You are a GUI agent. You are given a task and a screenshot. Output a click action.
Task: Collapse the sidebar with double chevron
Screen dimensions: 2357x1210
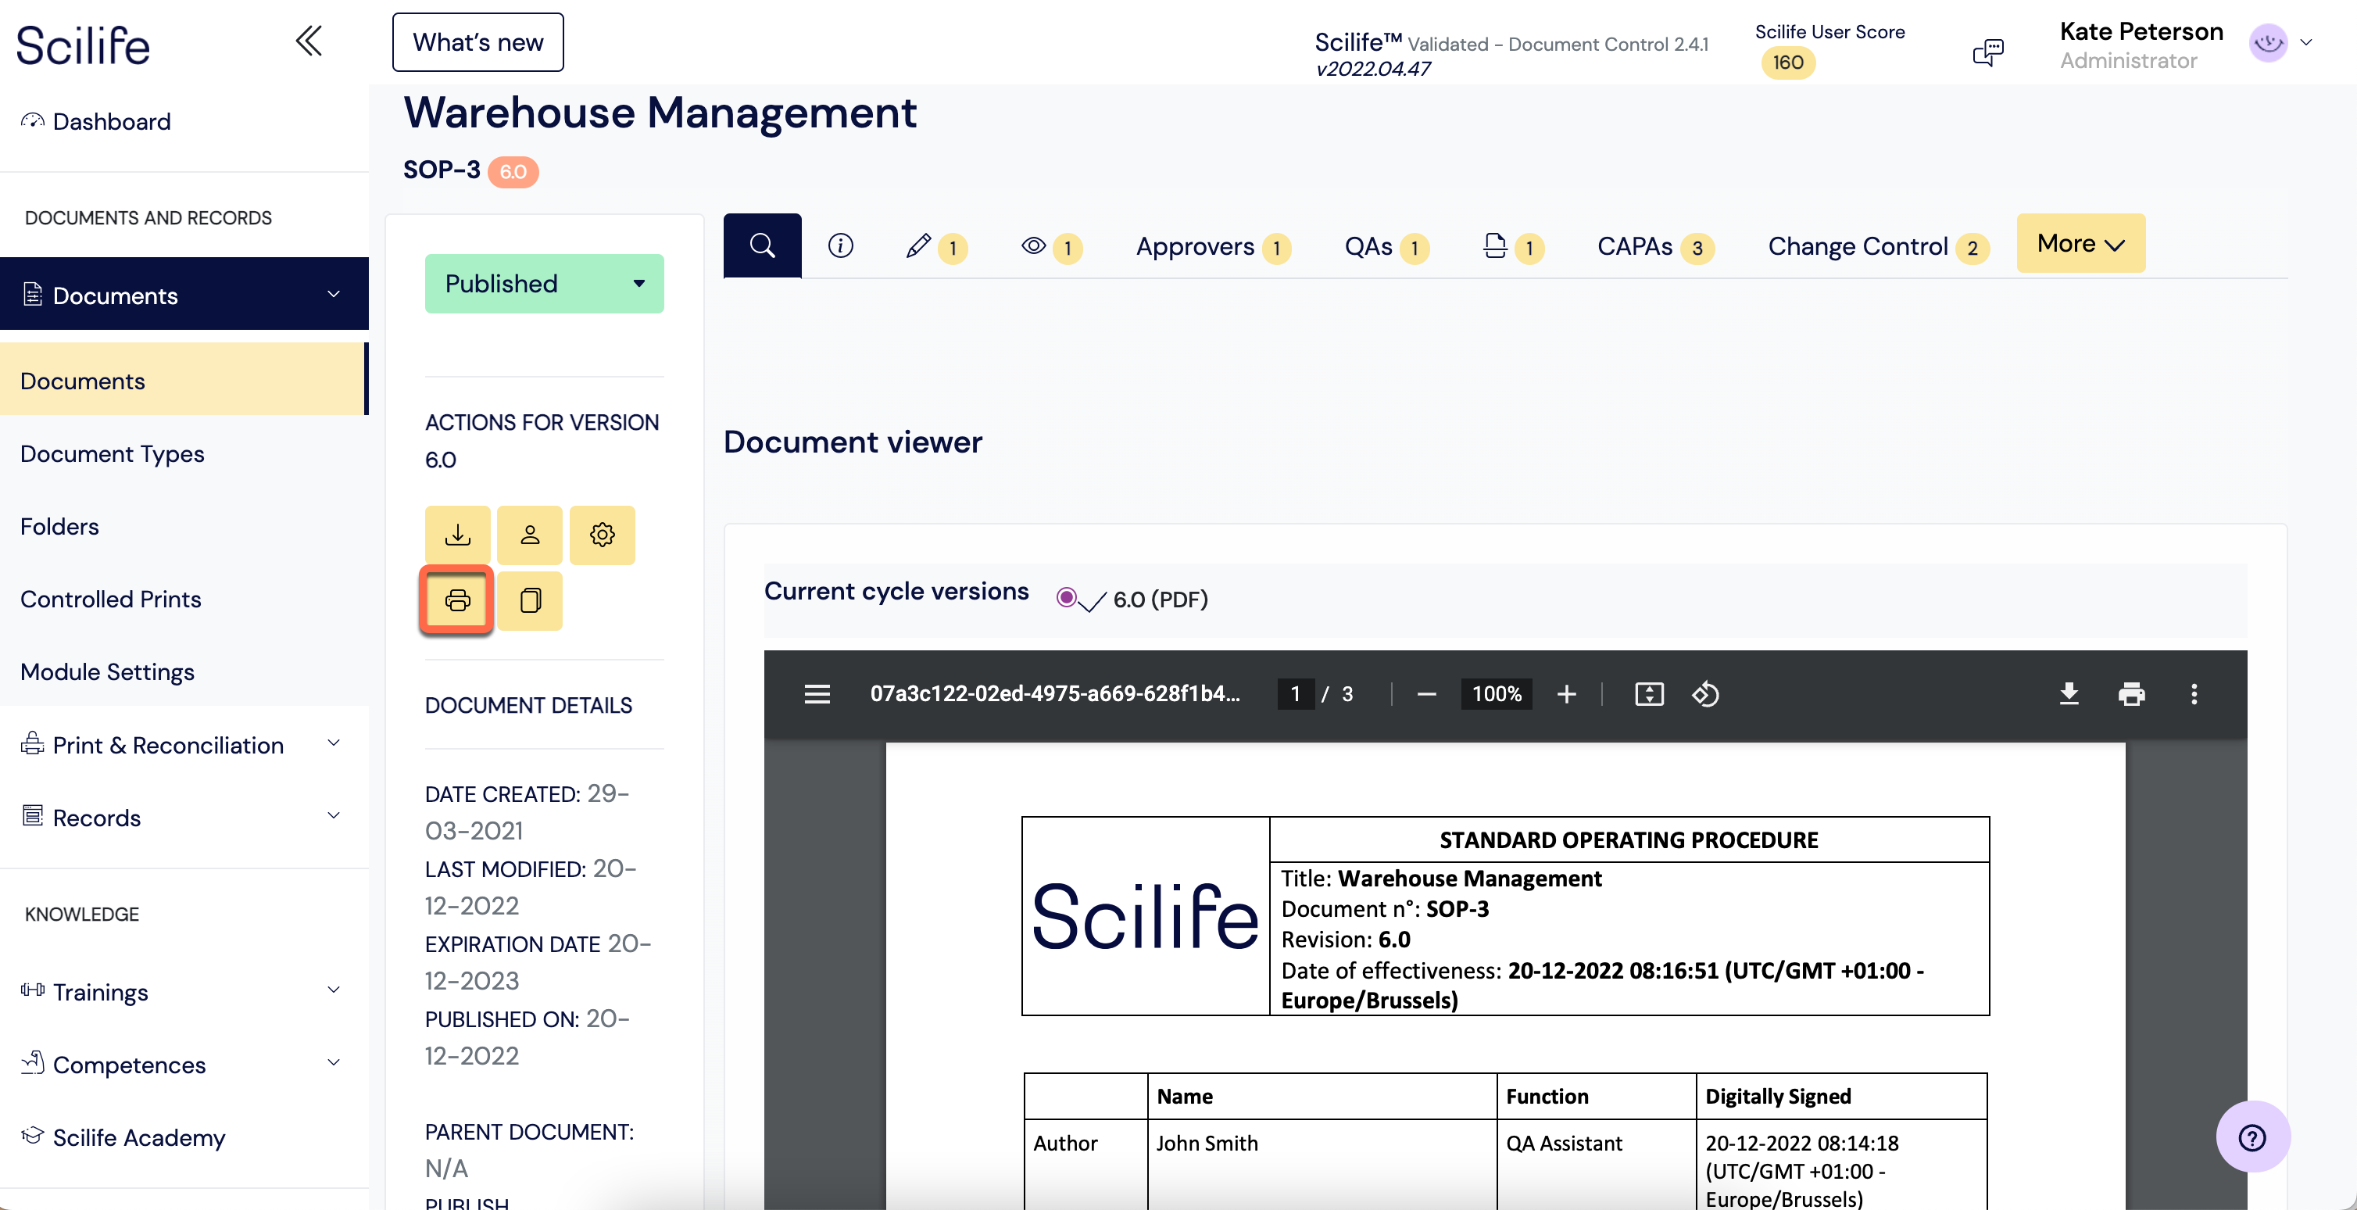click(309, 41)
